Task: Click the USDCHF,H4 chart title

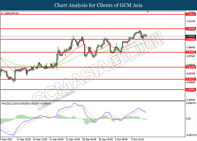Action: coord(11,13)
